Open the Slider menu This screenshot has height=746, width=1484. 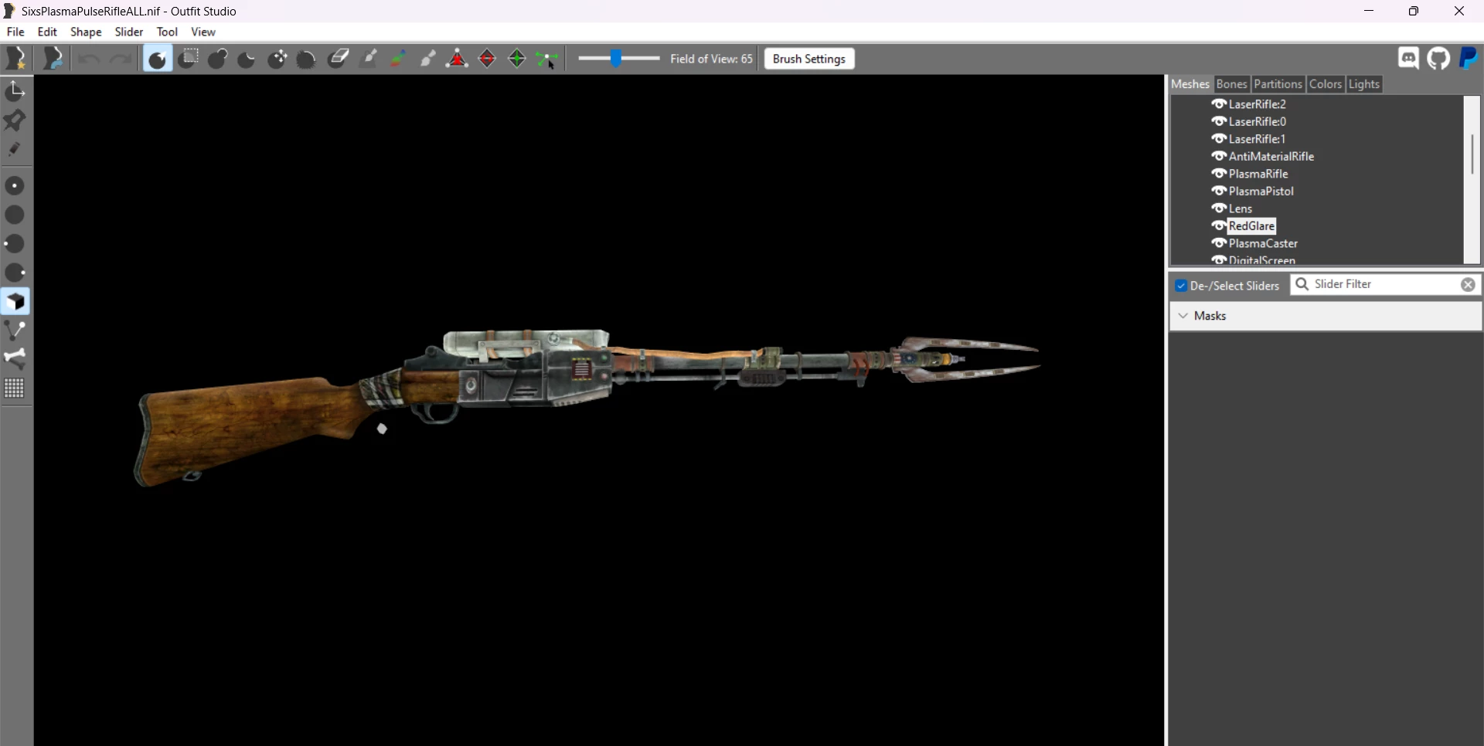pyautogui.click(x=129, y=32)
